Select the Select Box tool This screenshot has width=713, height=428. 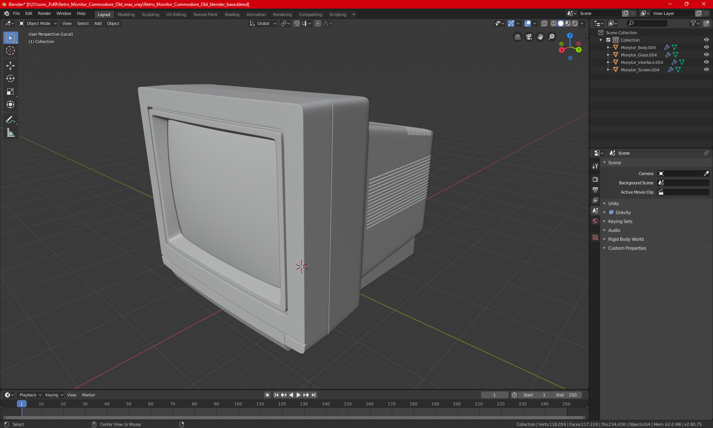pyautogui.click(x=10, y=38)
